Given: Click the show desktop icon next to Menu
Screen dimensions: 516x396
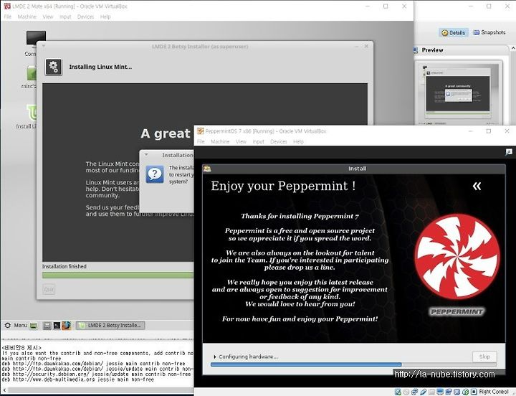Looking at the screenshot, I should click(34, 326).
